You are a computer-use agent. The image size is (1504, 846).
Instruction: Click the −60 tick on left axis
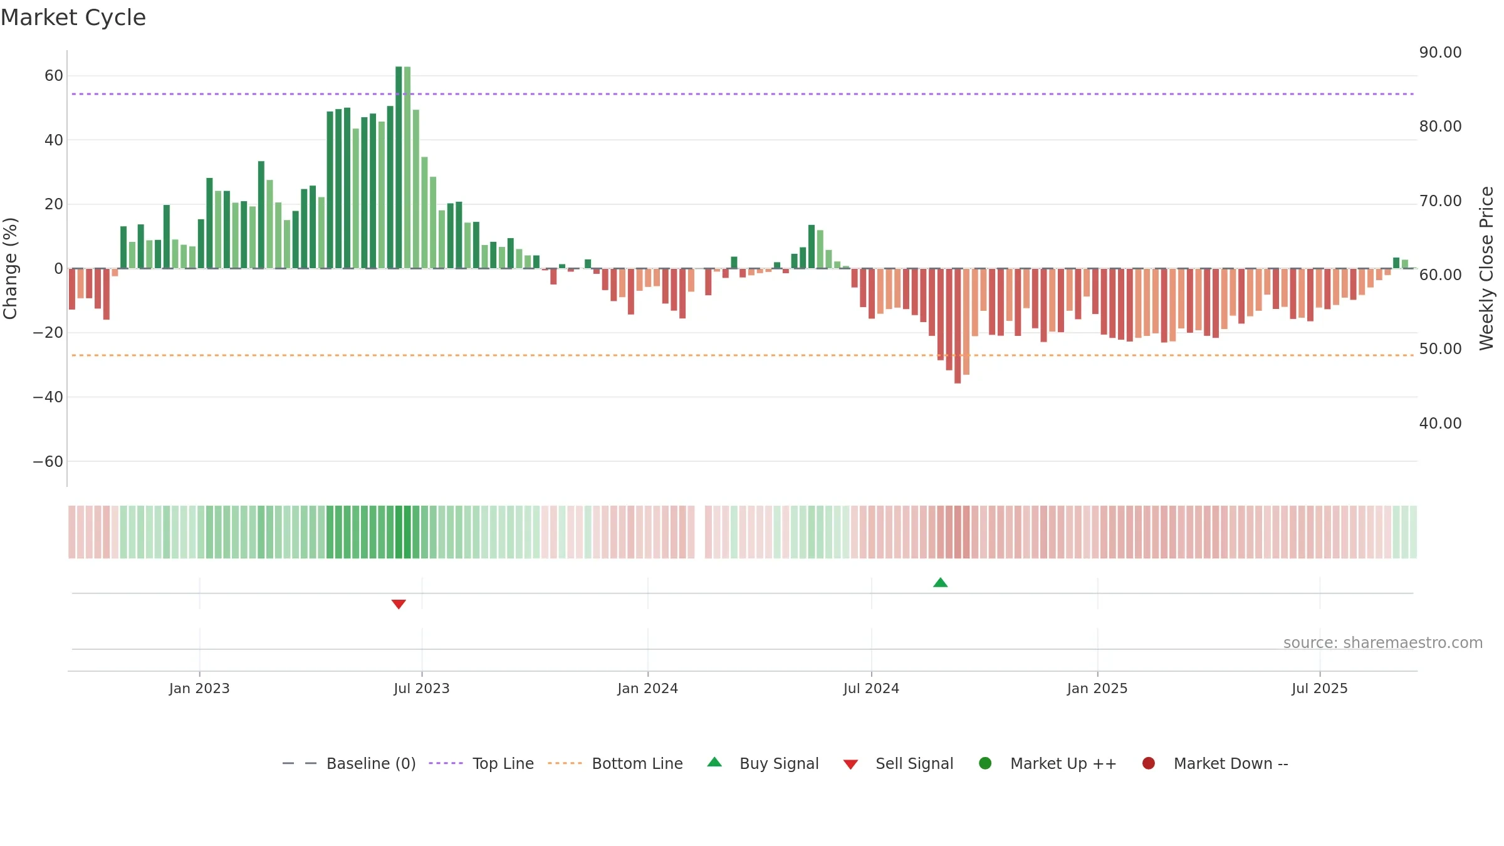[x=48, y=462]
